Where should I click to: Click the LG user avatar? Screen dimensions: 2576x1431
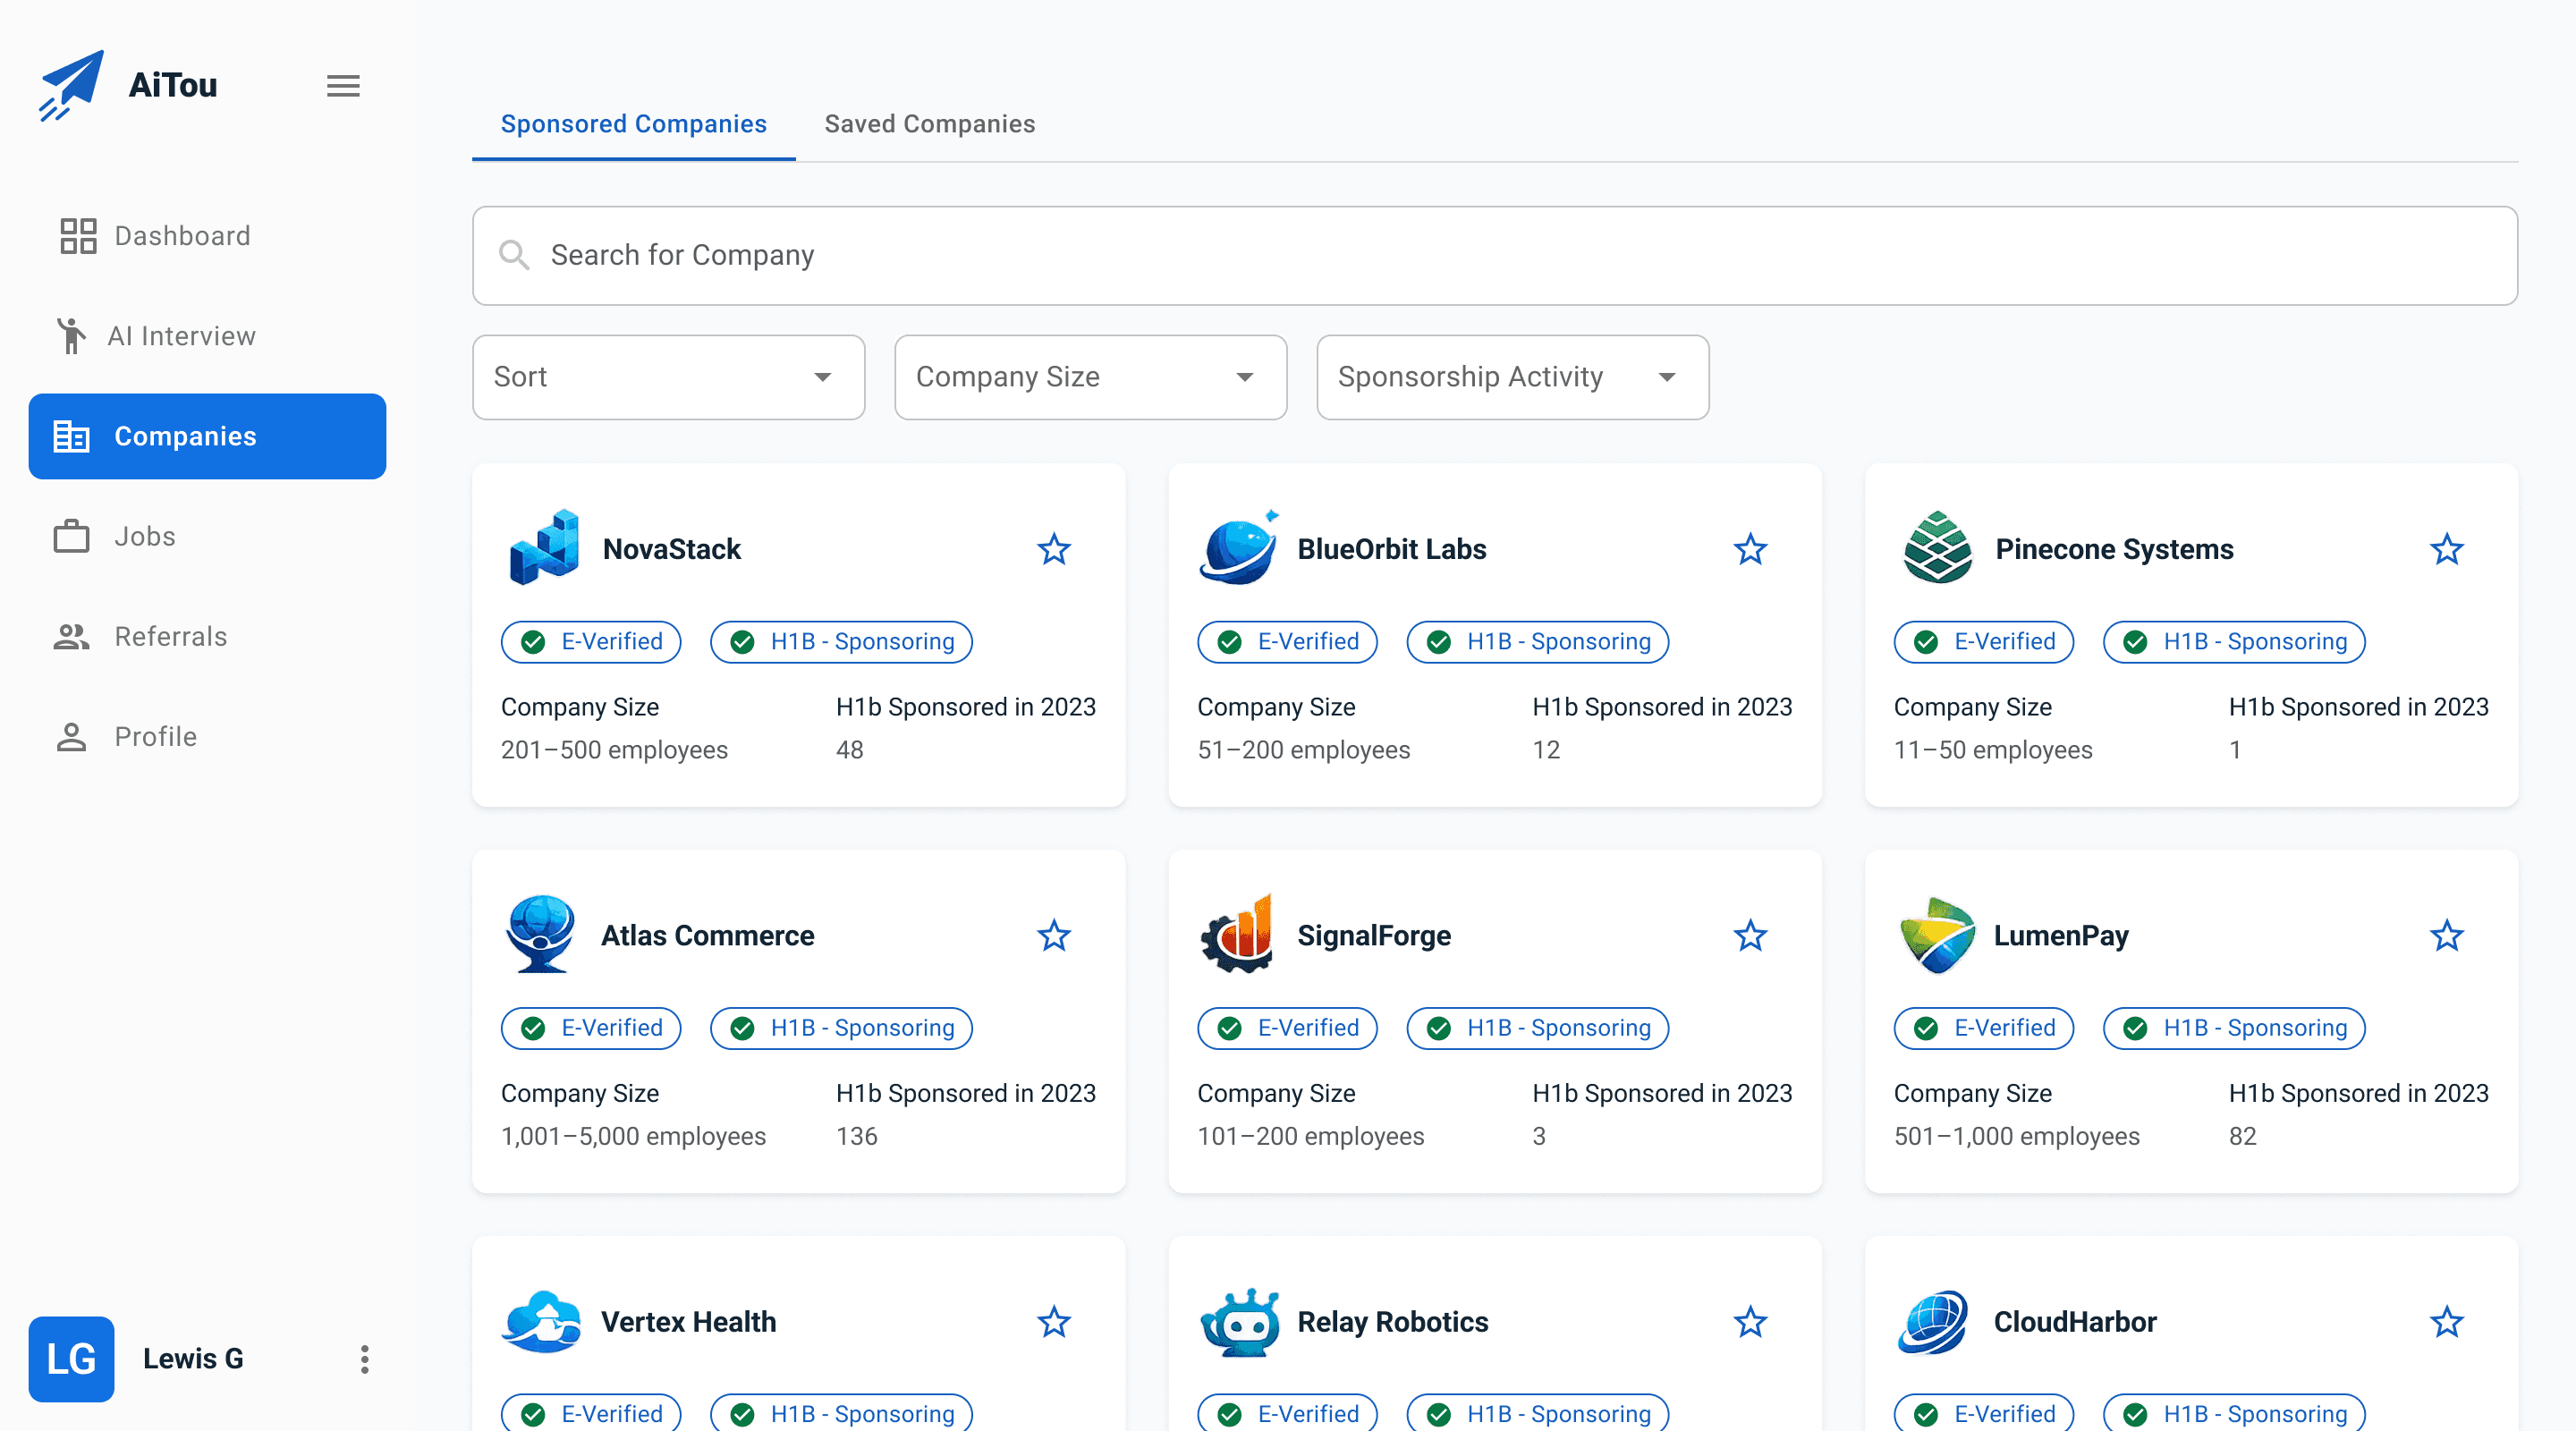71,1359
